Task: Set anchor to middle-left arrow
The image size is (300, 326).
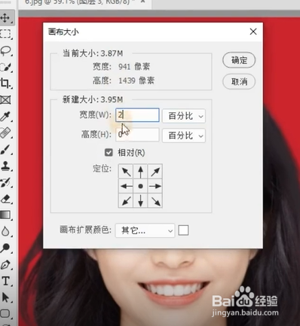Action: 126,186
